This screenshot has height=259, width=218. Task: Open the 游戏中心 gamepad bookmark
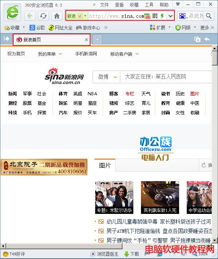pyautogui.click(x=88, y=28)
